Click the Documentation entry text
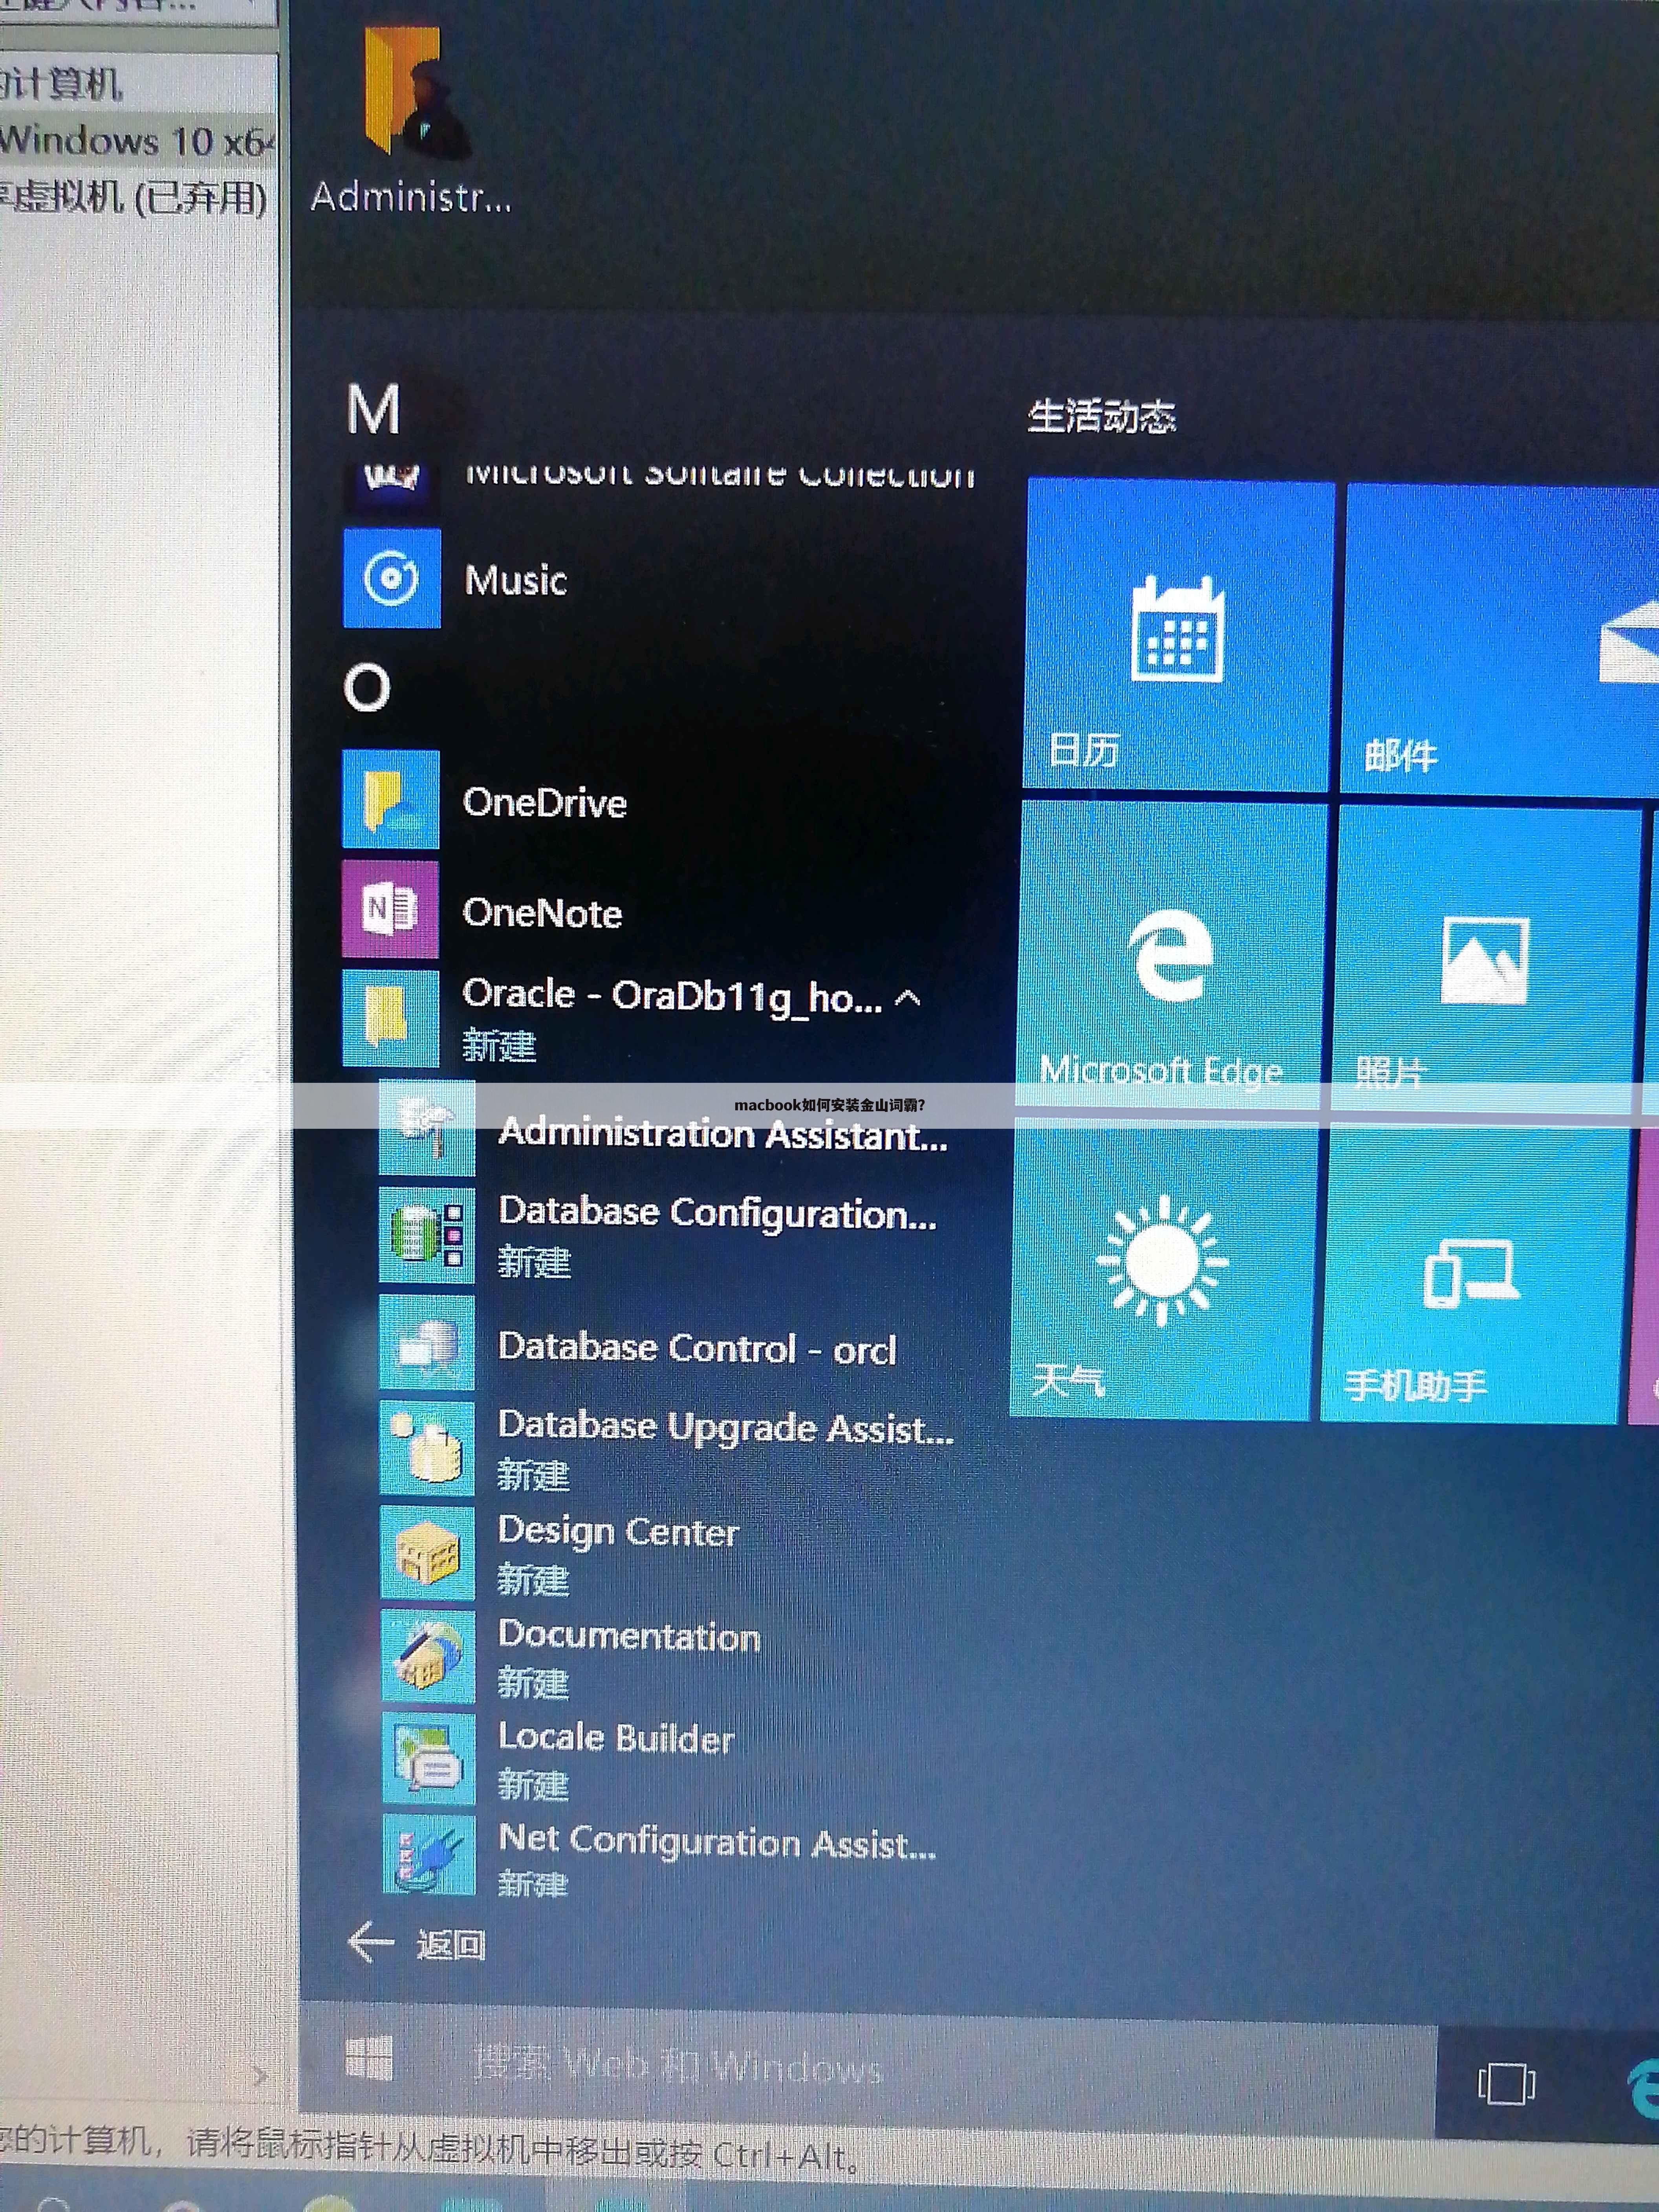The image size is (1659, 2212). point(630,1635)
